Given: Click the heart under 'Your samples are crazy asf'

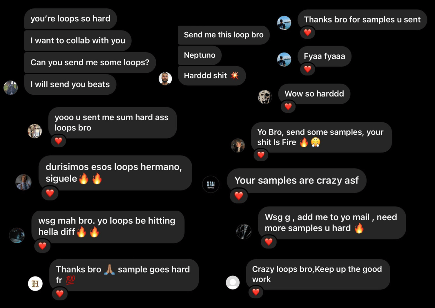Looking at the screenshot, I should click(239, 196).
